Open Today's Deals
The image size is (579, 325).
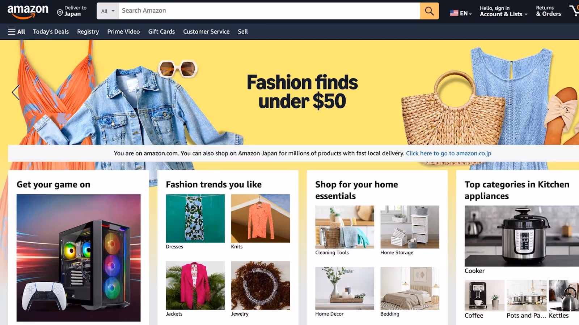click(x=51, y=32)
